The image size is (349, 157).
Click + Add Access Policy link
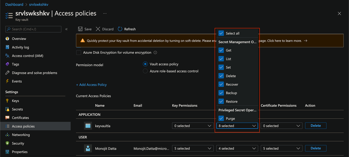(x=91, y=85)
